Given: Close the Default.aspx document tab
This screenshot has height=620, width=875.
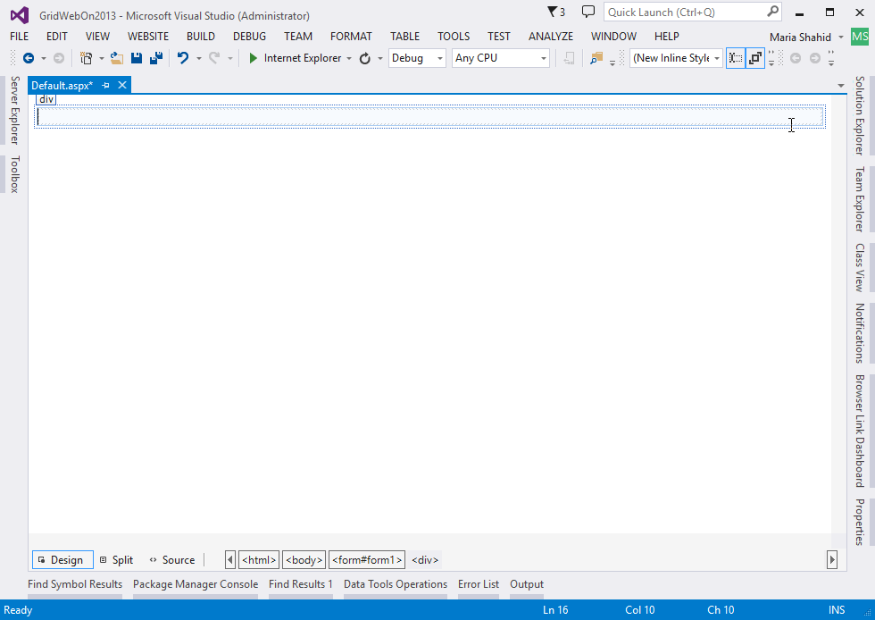Looking at the screenshot, I should [x=122, y=86].
